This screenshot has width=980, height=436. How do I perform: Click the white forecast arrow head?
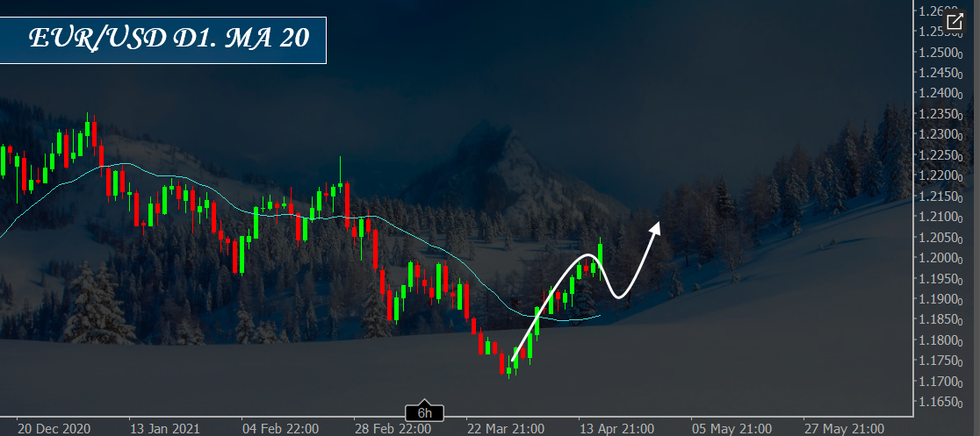653,228
